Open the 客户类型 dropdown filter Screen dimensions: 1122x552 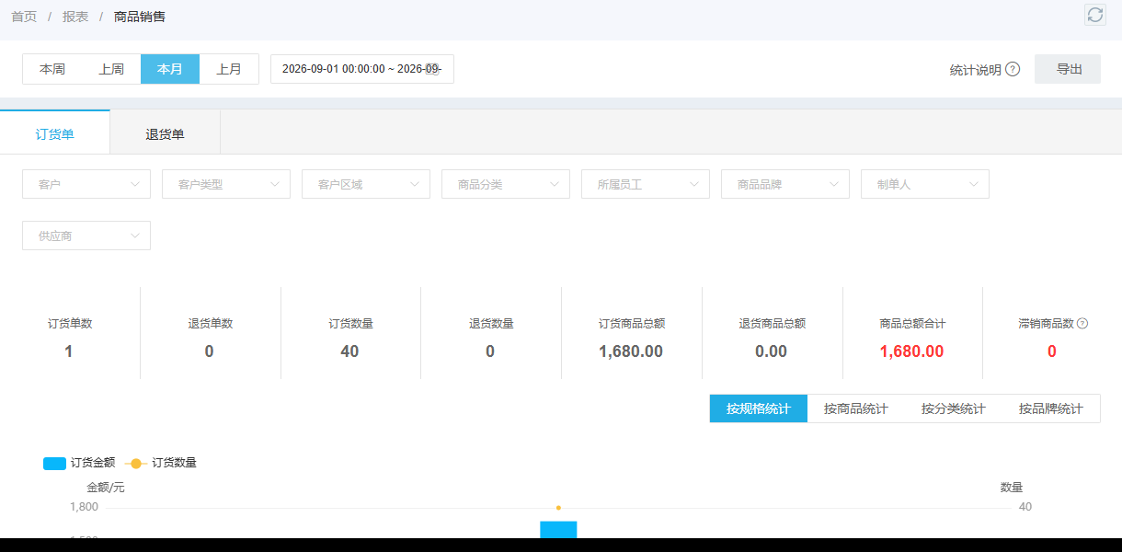[226, 184]
